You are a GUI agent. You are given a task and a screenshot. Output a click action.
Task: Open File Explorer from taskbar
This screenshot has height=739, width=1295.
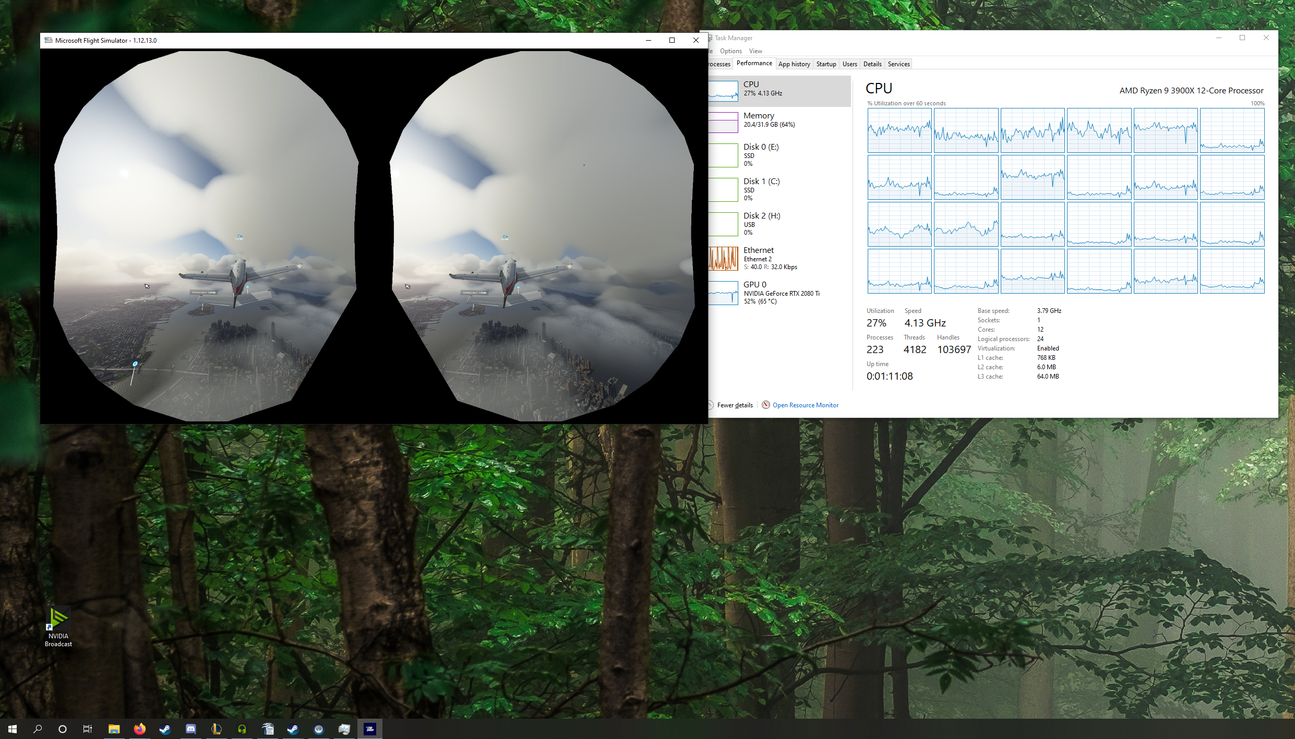point(114,729)
